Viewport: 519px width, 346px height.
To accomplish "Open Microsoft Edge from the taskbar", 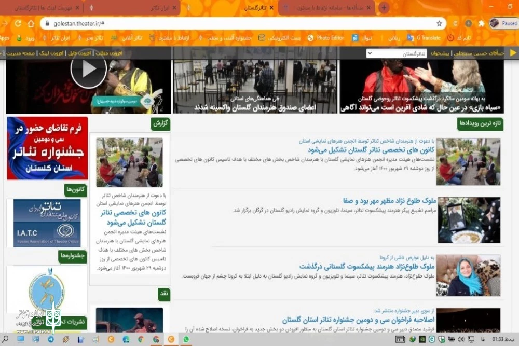I will click(126, 339).
